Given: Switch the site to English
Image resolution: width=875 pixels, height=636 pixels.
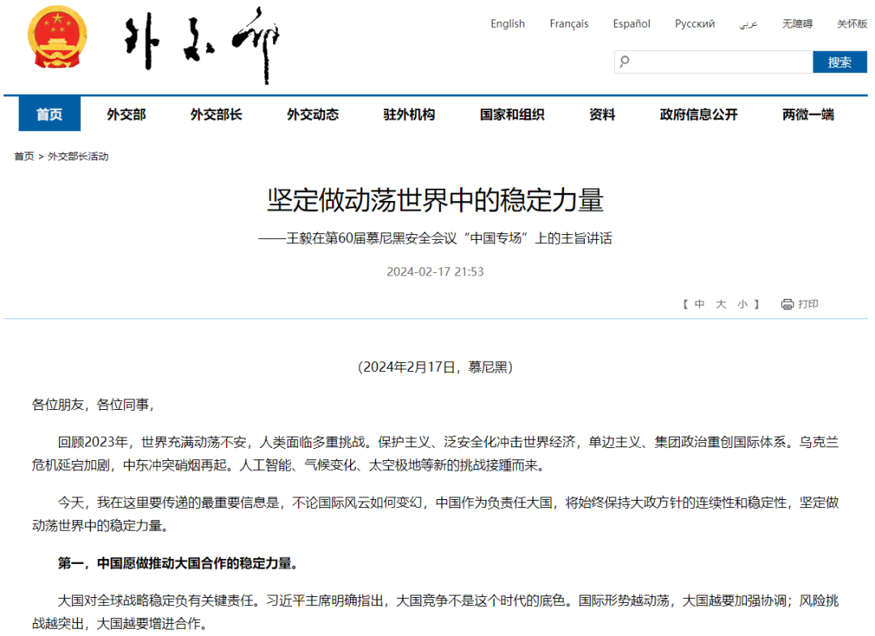Looking at the screenshot, I should (x=507, y=23).
